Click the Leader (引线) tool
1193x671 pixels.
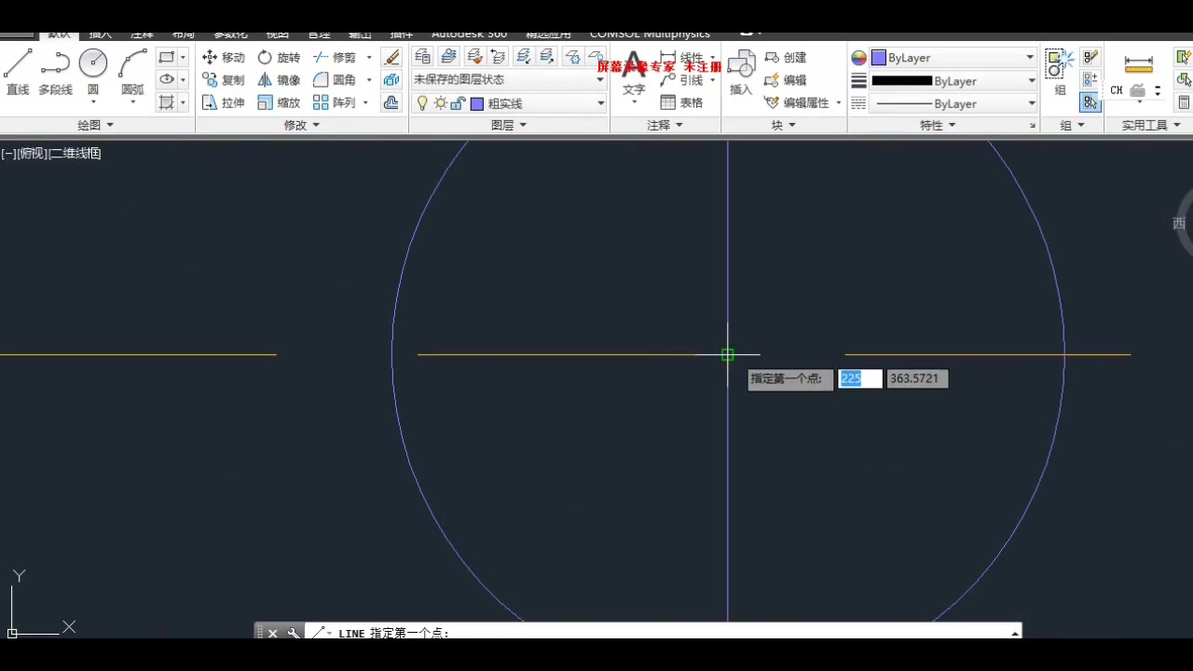682,80
